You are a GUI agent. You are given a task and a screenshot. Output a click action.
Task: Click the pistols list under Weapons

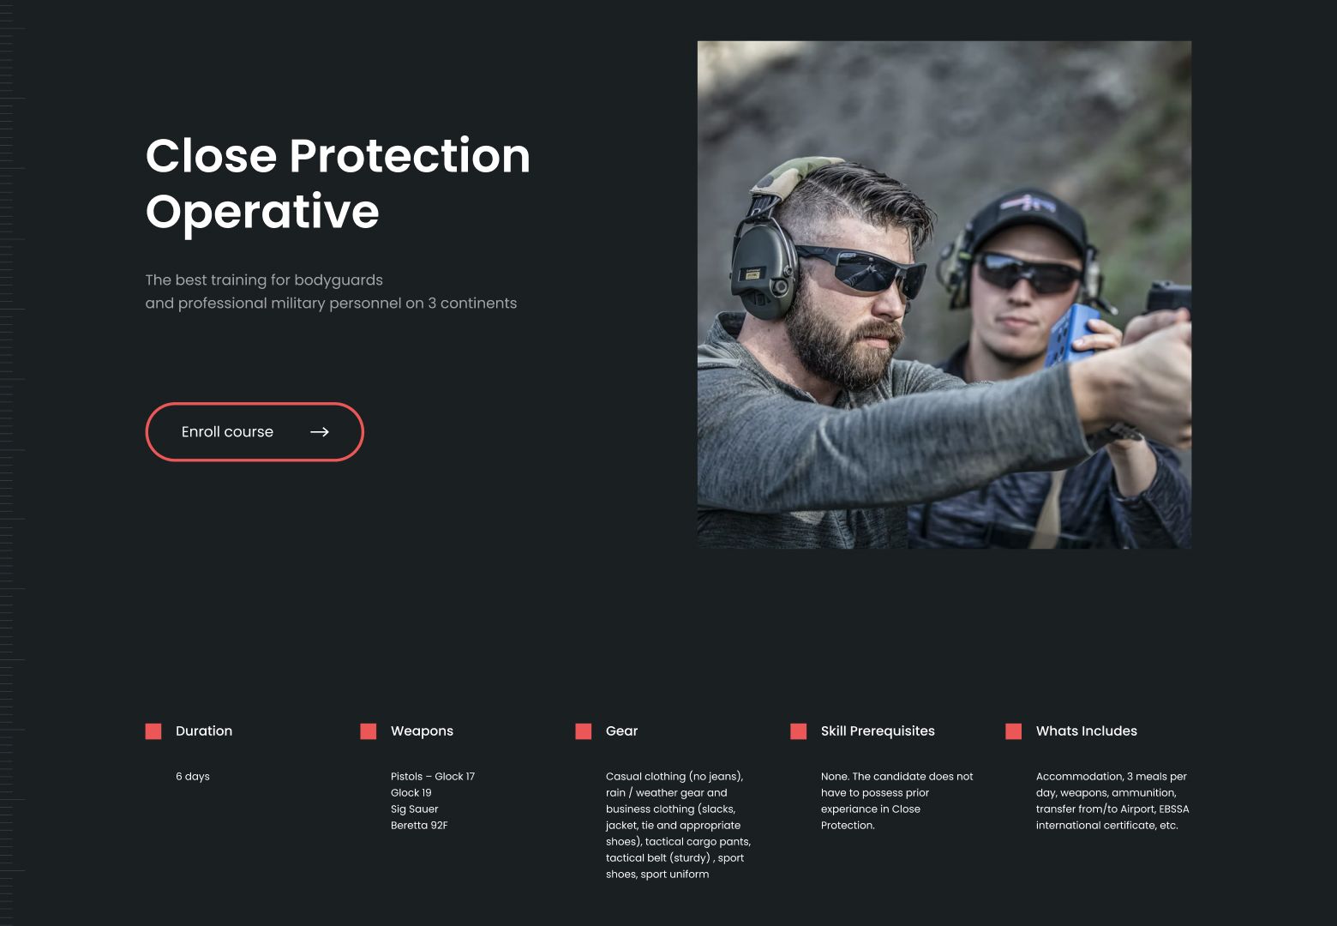click(432, 801)
